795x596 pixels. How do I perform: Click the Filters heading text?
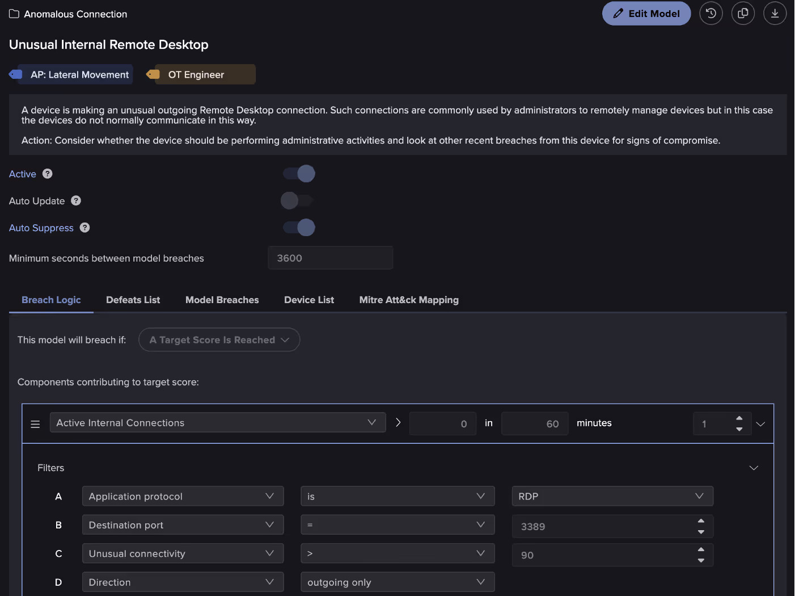(51, 468)
